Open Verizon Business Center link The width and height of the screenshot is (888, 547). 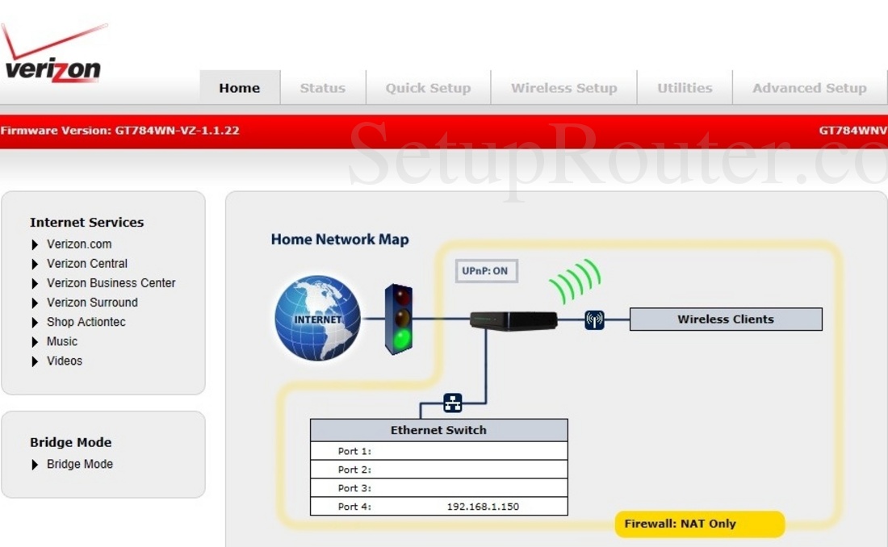click(111, 283)
